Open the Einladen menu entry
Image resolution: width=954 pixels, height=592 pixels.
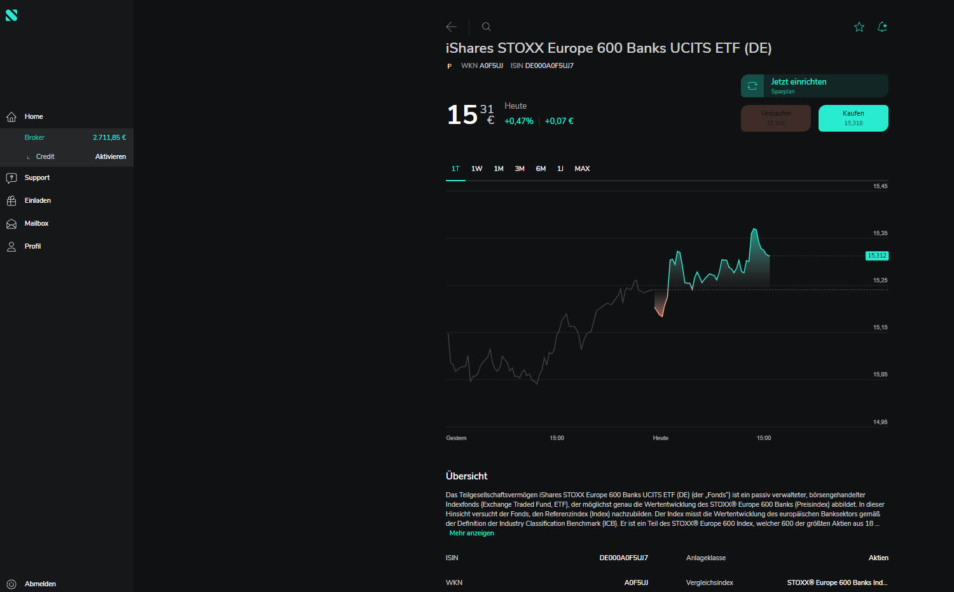(67, 201)
